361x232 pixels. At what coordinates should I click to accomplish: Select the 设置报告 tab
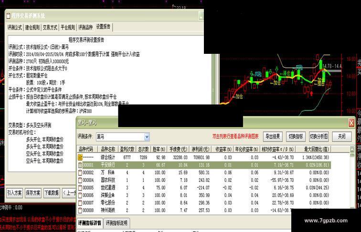[x=103, y=27]
